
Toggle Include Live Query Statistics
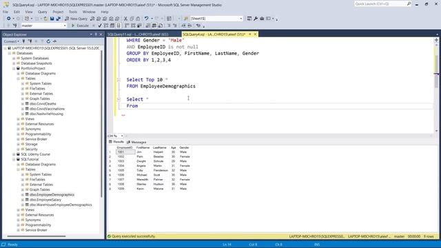[133, 25]
